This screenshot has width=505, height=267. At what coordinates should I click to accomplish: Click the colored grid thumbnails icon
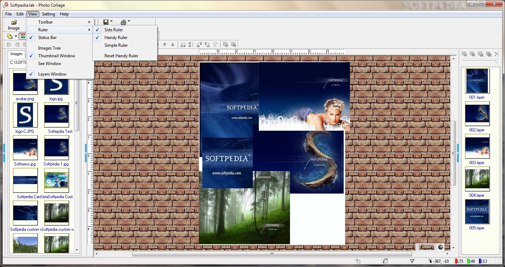[22, 36]
